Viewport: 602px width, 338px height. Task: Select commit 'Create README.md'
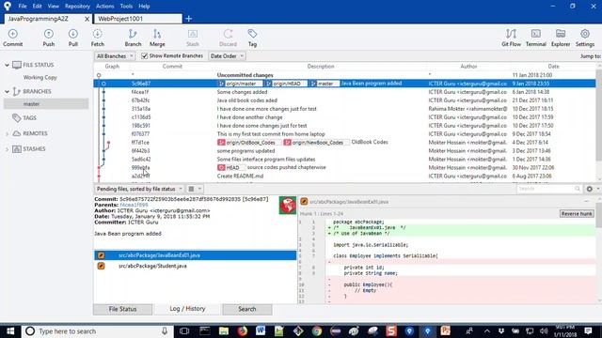pyautogui.click(x=345, y=177)
